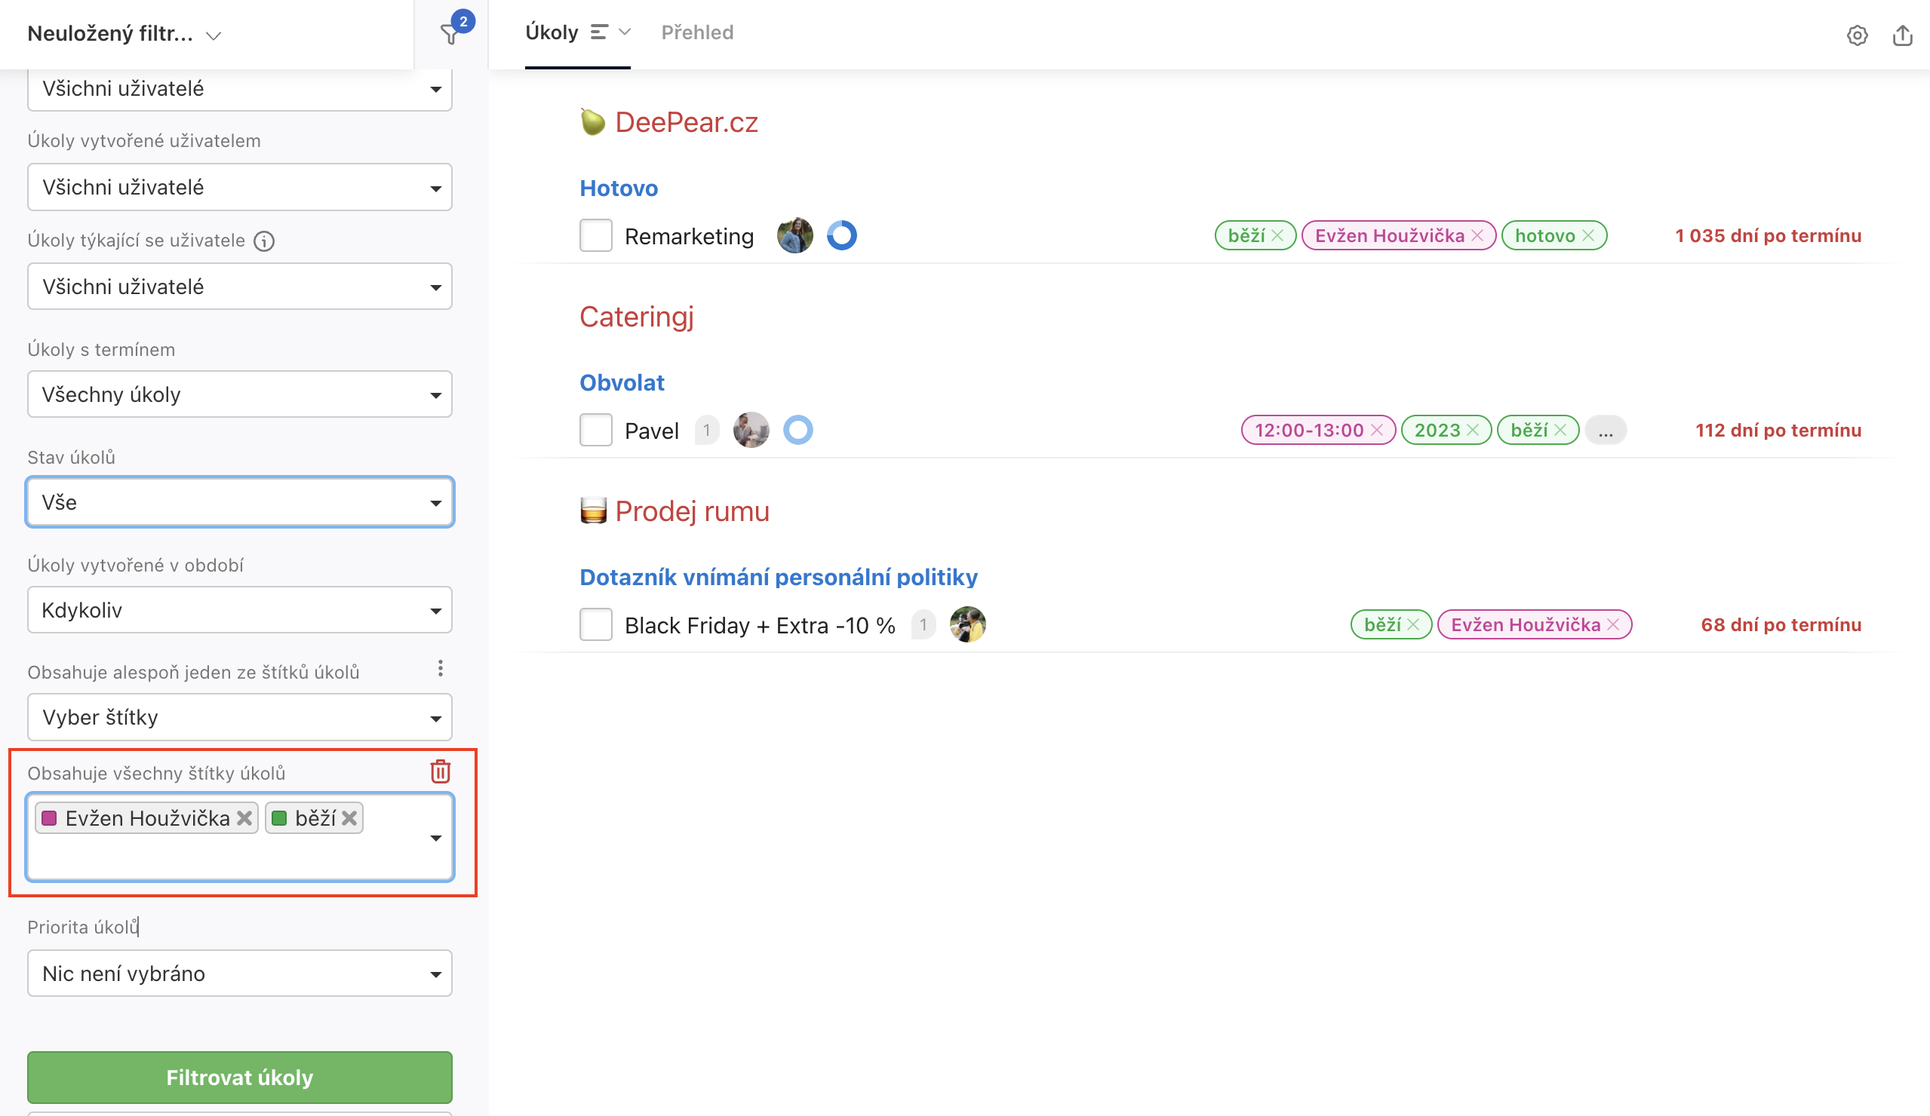1930x1116 pixels.
Task: Open the topmost Všichni uživatelé dropdown
Action: pyautogui.click(x=240, y=89)
